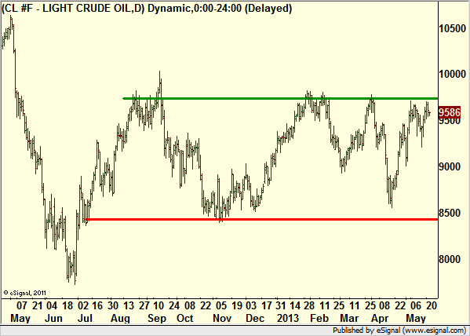Click the 'Nov' month label
The width and height of the screenshot is (470, 336).
pyautogui.click(x=222, y=318)
